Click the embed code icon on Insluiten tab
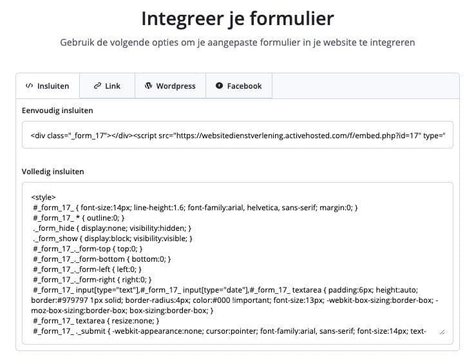 coord(29,86)
